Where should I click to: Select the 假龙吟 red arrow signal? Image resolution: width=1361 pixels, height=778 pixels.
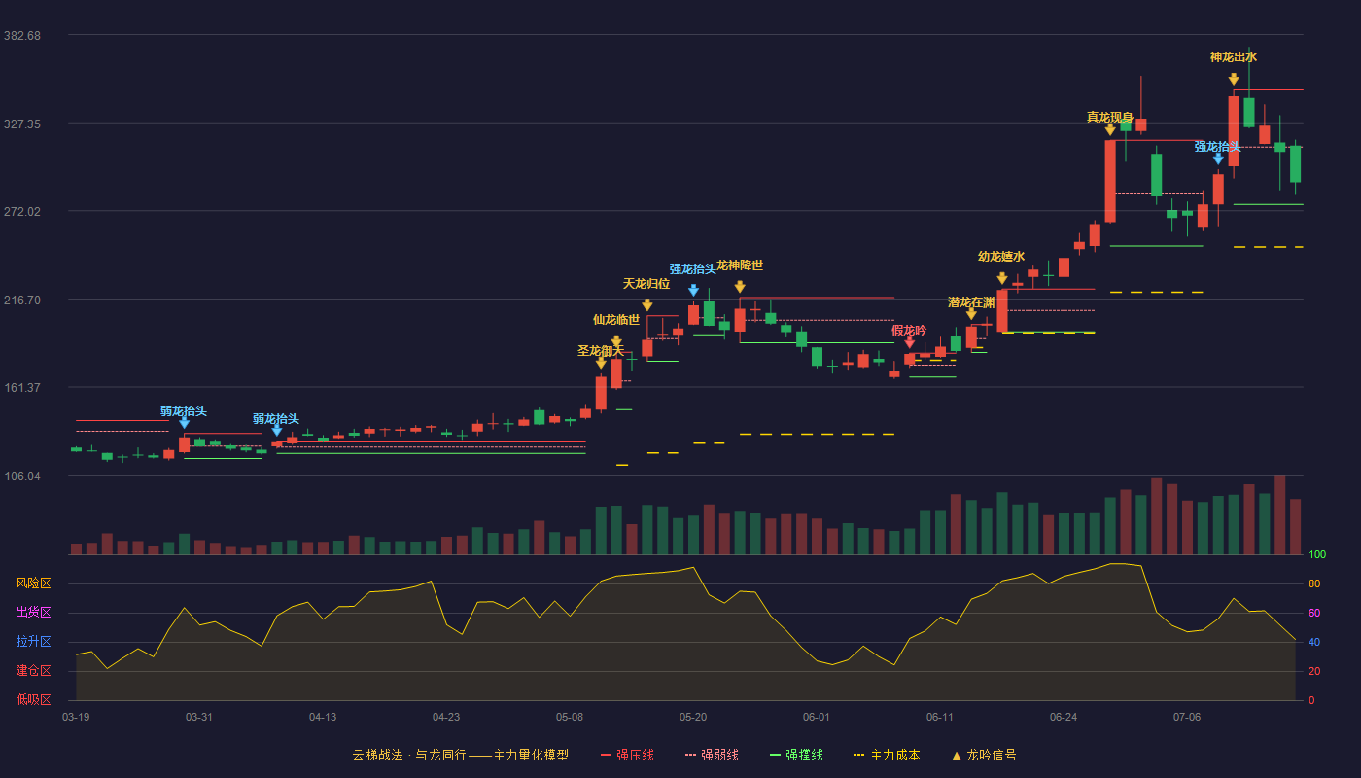pos(909,342)
